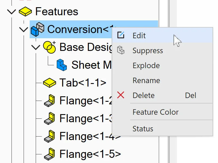218x163 pixels.
Task: Open Feature Color from the context menu
Action: click(x=156, y=112)
